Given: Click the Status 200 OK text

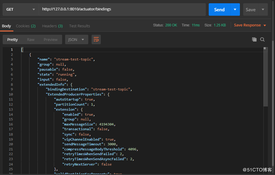Looking at the screenshot, I should pos(165,25).
